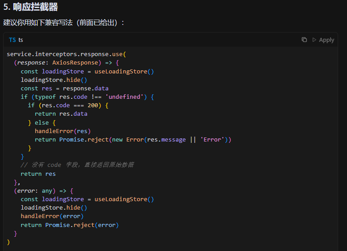Image resolution: width=347 pixels, height=251 pixels.
Task: Click 'typeof res.code' expression
Action: [61, 97]
